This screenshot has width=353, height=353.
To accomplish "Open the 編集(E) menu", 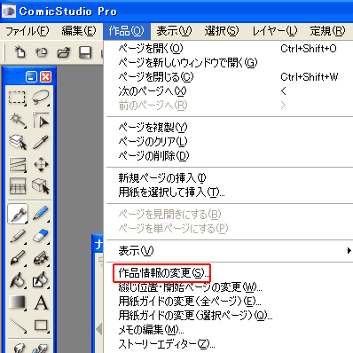I will pos(79,31).
